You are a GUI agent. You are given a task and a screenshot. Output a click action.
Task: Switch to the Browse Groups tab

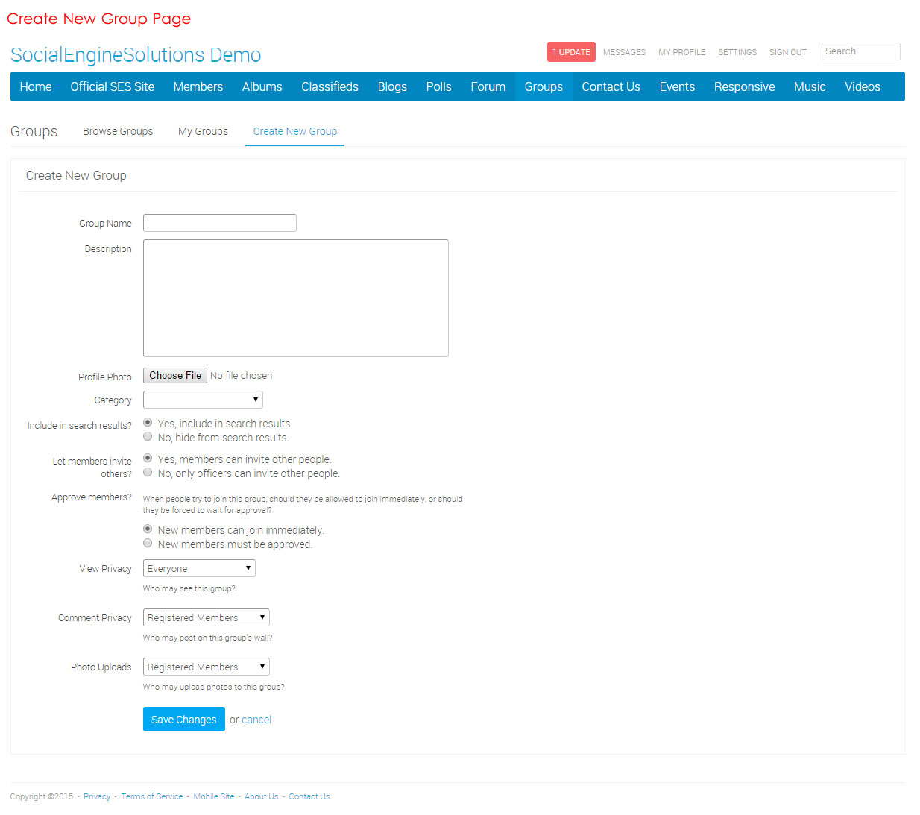pyautogui.click(x=118, y=131)
